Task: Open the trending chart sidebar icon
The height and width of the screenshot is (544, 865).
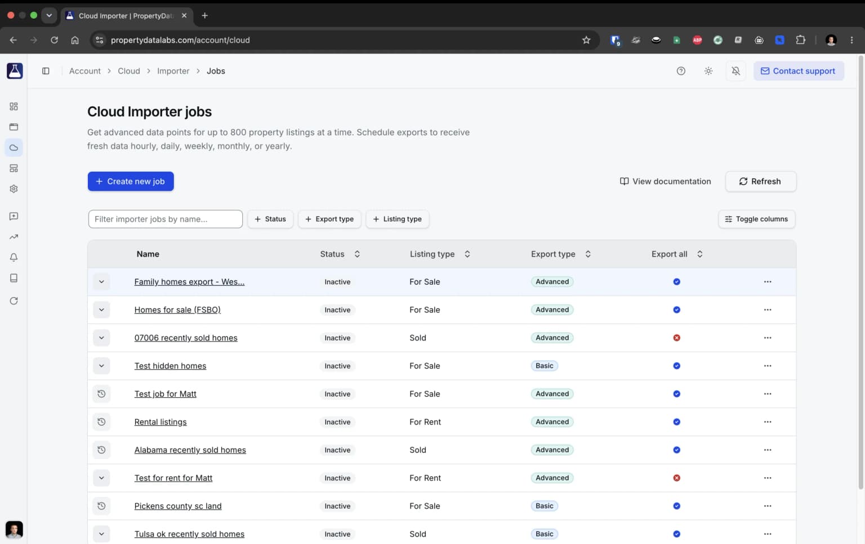Action: [x=14, y=237]
